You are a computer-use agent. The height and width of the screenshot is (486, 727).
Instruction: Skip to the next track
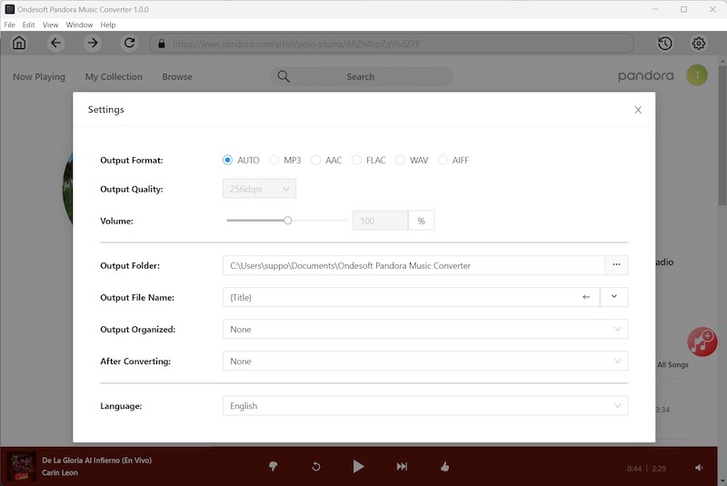(402, 467)
